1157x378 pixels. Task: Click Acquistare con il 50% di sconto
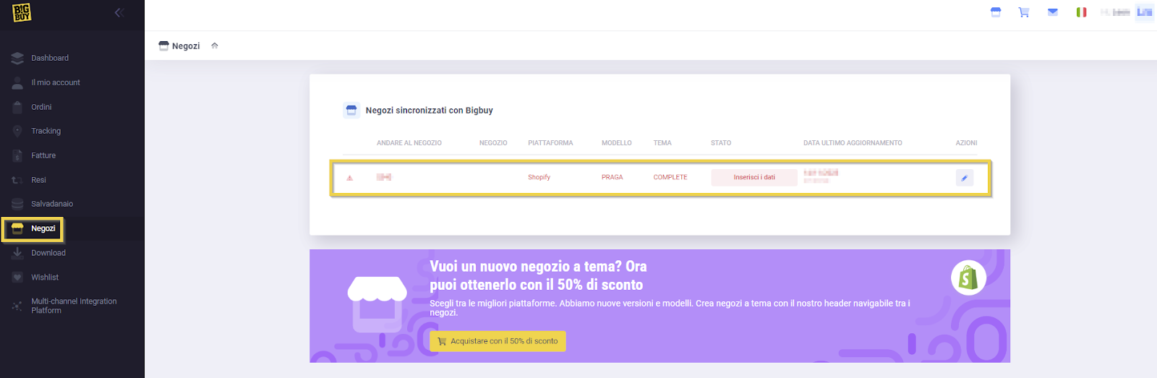[498, 341]
